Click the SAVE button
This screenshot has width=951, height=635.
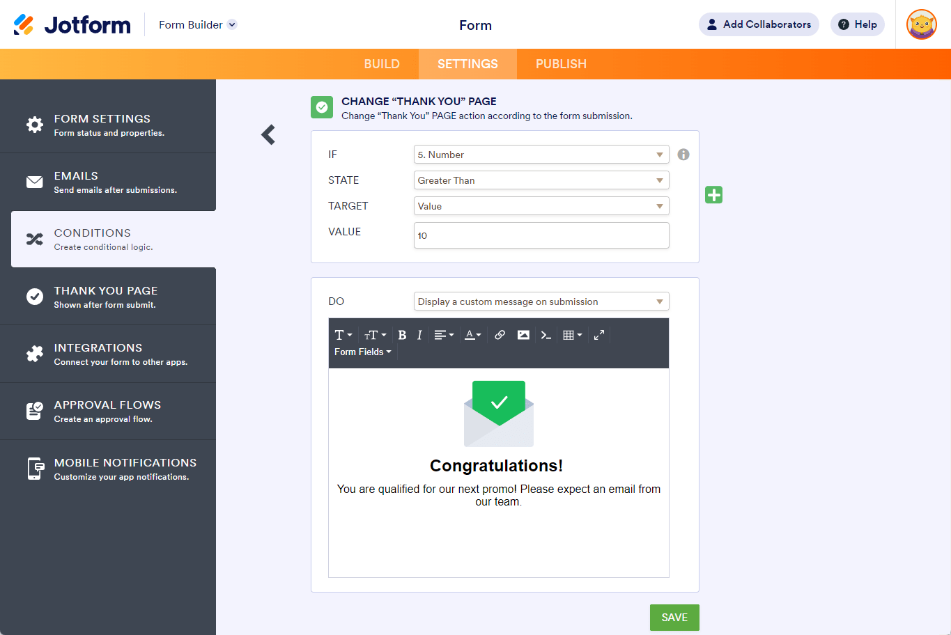[x=674, y=618]
